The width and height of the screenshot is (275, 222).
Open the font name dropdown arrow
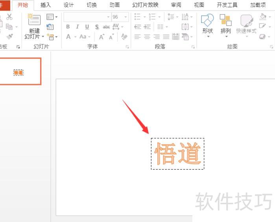pos(108,17)
